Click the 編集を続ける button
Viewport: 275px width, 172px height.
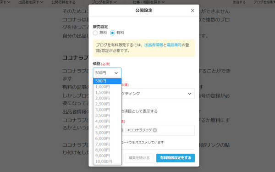139,158
